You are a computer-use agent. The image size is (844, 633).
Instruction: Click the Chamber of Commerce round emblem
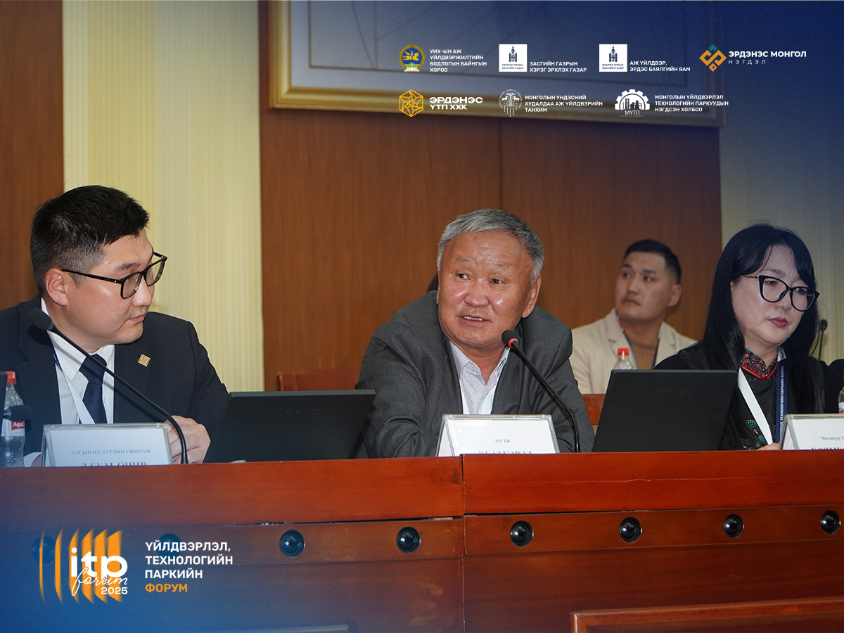coord(511,103)
